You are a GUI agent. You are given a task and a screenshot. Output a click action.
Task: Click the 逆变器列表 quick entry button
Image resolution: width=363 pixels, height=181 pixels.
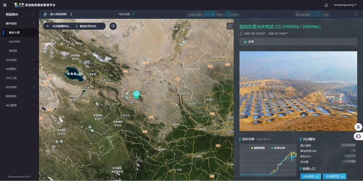coord(334,176)
